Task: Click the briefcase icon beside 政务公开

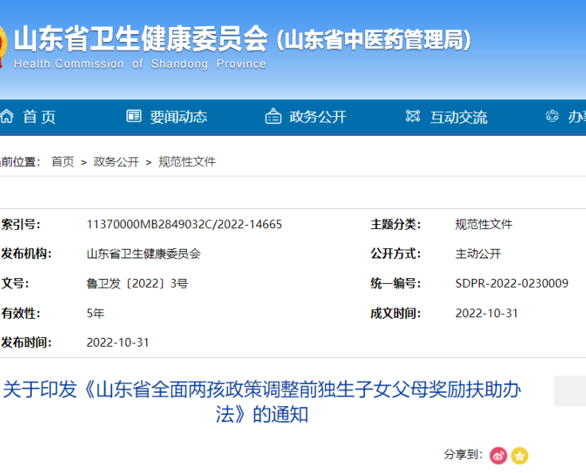Action: [274, 116]
